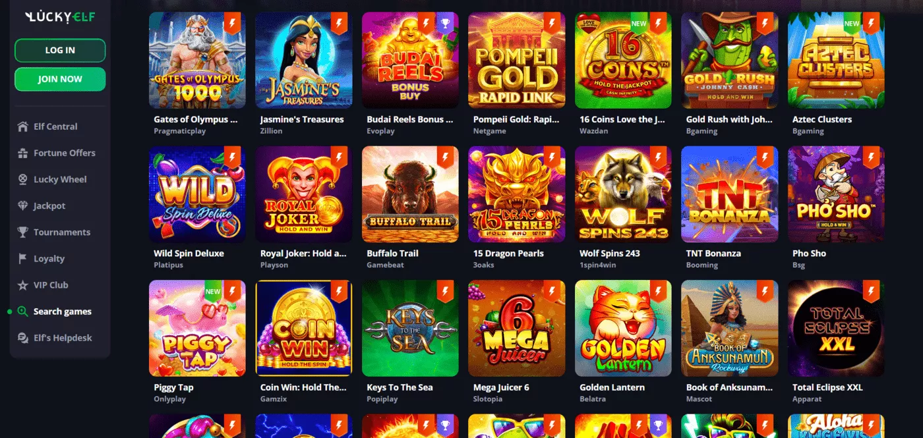
Task: Click the trophy badge on Budai Reels
Action: click(444, 23)
